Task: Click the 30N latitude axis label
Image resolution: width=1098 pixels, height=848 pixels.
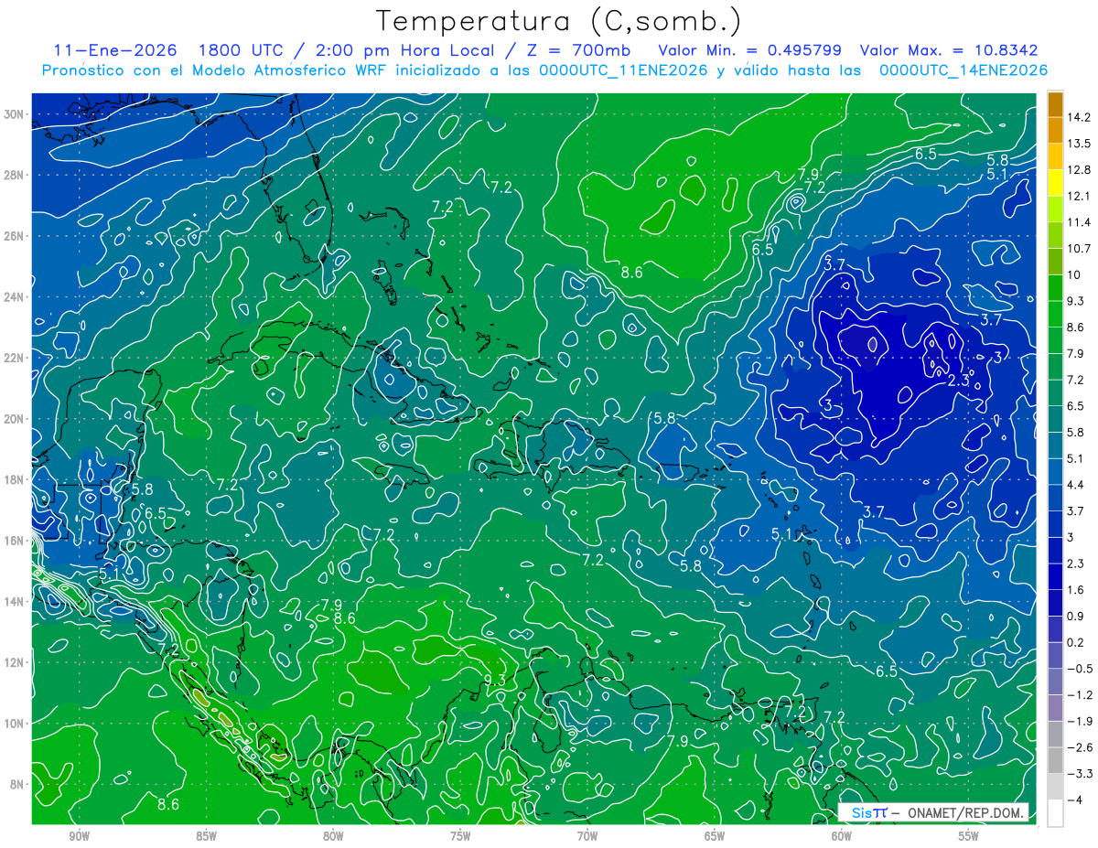Action: point(15,114)
